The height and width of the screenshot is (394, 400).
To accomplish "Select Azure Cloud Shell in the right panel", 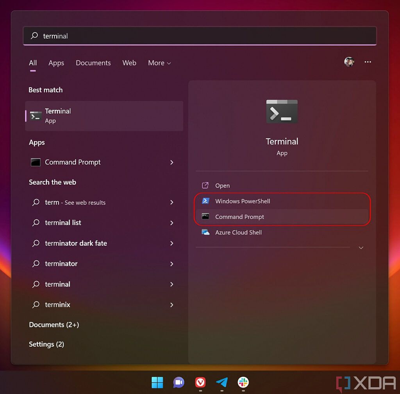I will pos(238,232).
